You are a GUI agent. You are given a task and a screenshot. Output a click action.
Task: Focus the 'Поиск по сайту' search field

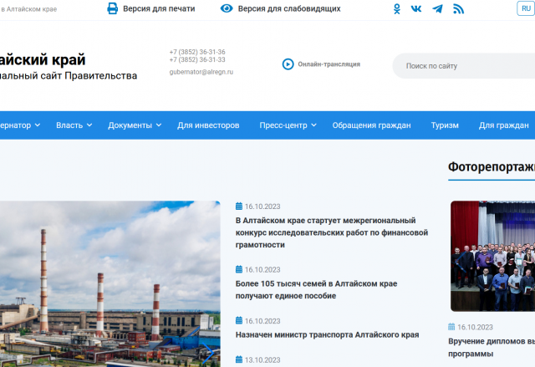(464, 66)
